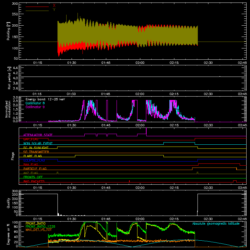The image size is (250, 250).
Task: Click the ECLIPSE_FLAG label
Action: [34, 160]
